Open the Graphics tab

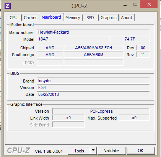click(109, 18)
